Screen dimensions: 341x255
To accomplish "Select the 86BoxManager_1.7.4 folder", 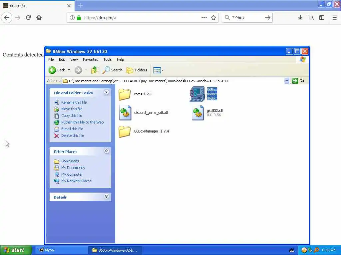I will 144,131.
